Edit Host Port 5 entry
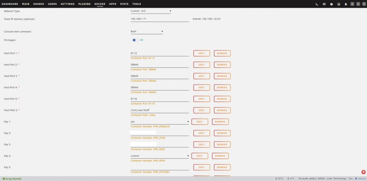The image size is (367, 181). tap(201, 99)
